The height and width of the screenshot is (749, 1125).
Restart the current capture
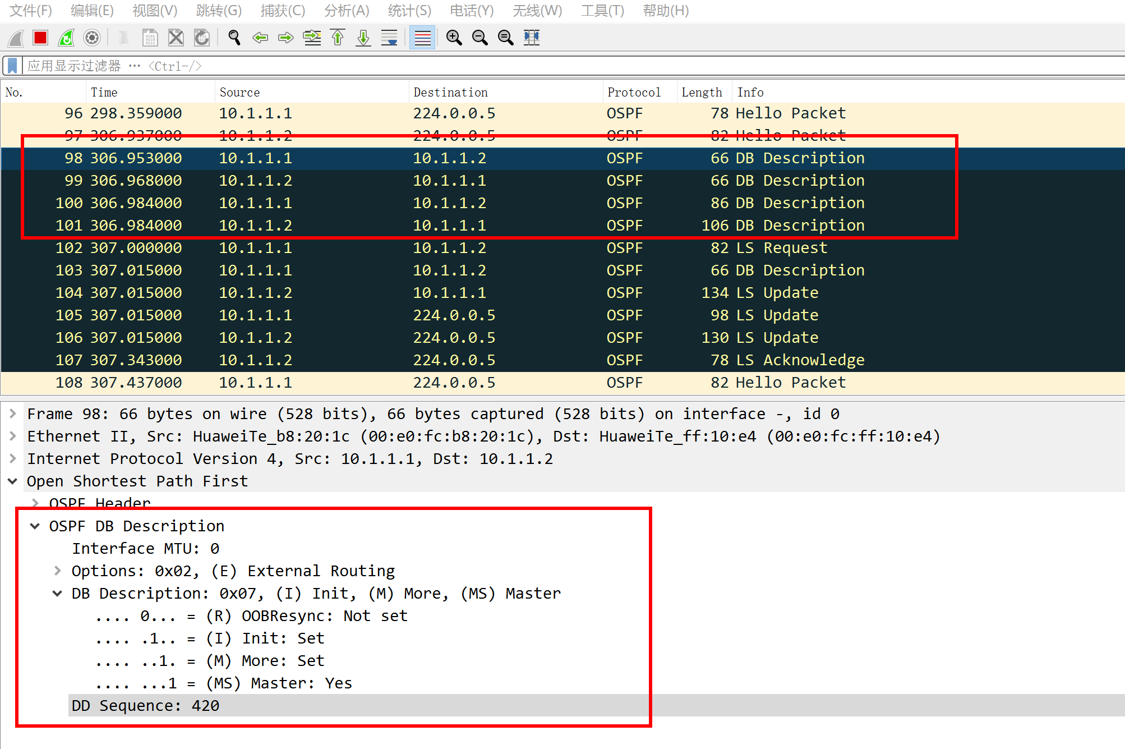[66, 38]
